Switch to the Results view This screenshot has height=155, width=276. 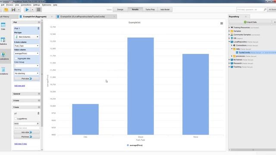(135, 9)
